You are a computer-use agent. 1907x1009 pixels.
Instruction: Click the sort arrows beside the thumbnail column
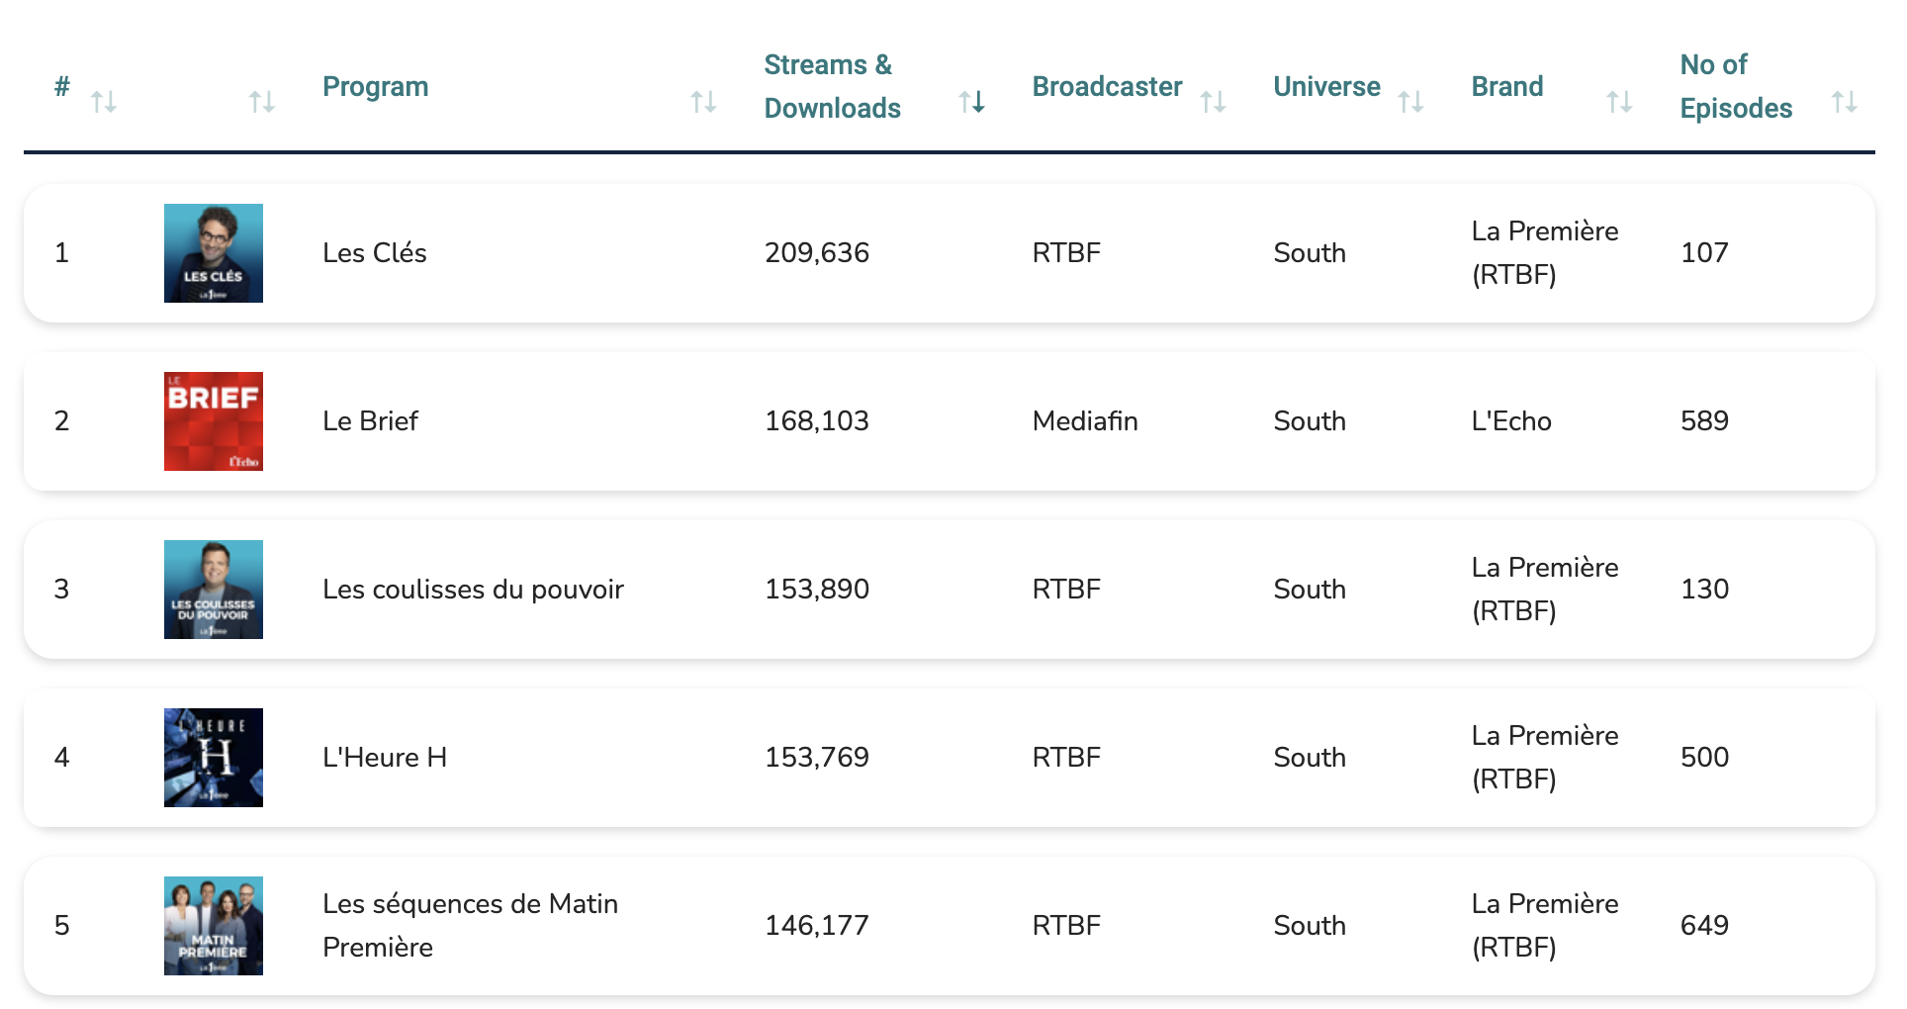(x=261, y=99)
